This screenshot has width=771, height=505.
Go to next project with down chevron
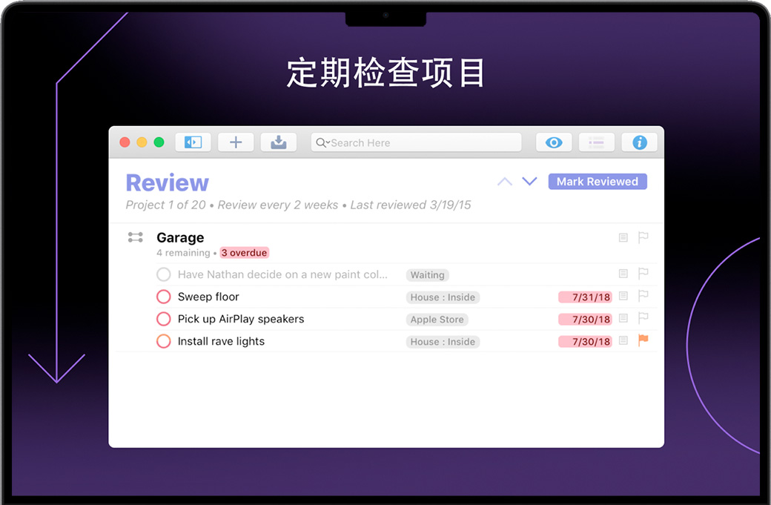coord(529,182)
